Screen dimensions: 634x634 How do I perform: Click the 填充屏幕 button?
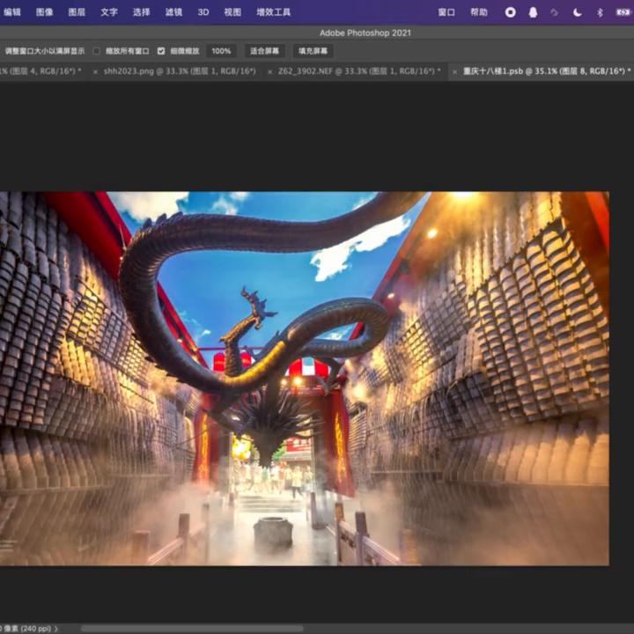313,51
